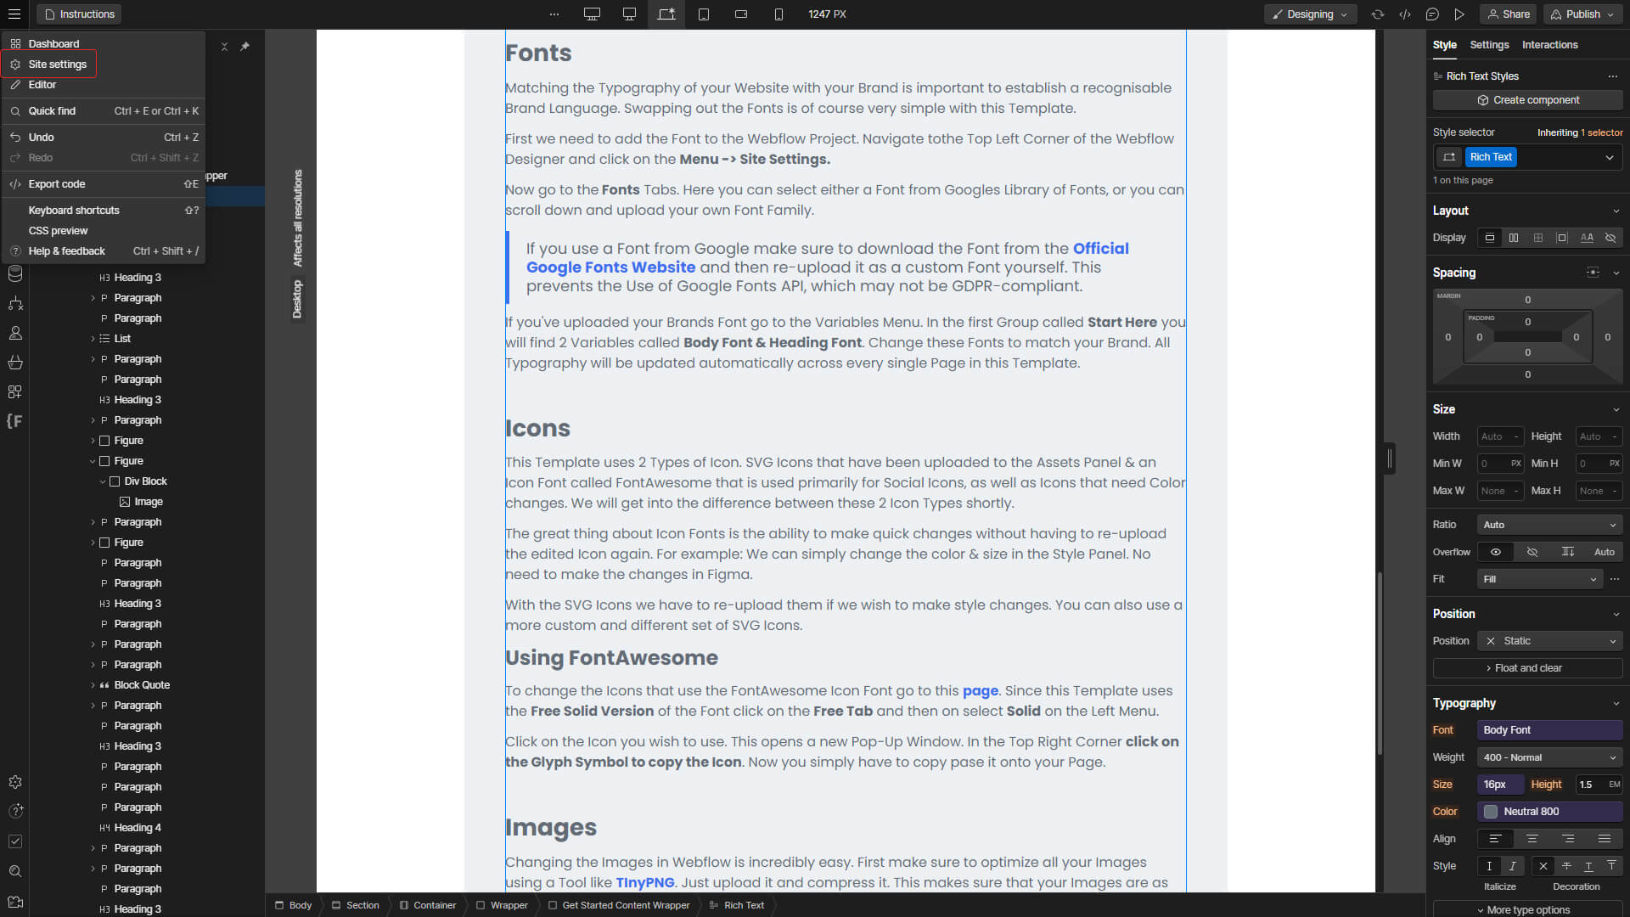Open Site settings from menu
This screenshot has height=917, width=1630.
[57, 65]
